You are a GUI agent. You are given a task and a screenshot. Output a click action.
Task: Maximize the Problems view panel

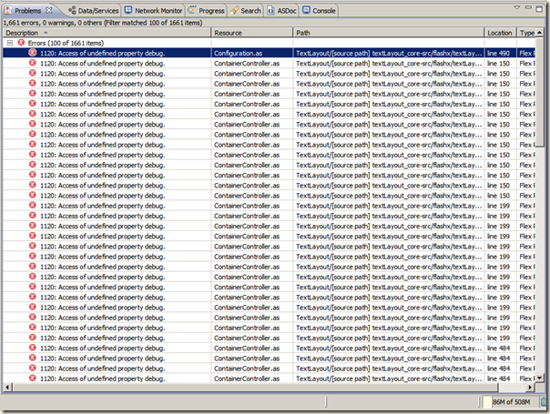[539, 8]
